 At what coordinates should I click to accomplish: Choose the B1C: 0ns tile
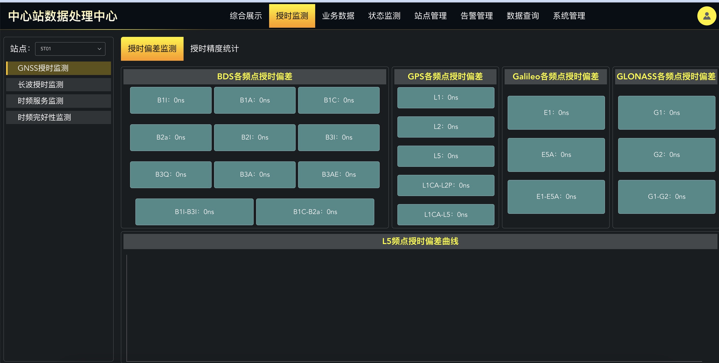coord(339,100)
